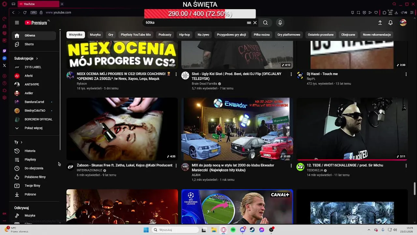This screenshot has height=235, width=417.
Task: Open the Windows Start menu
Action: coord(146,230)
